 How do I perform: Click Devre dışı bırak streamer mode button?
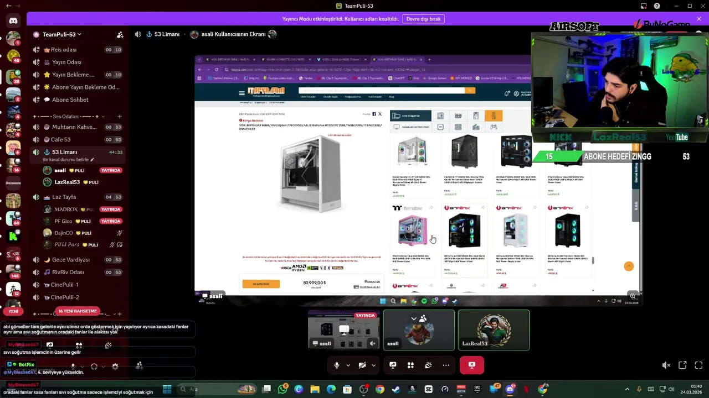pyautogui.click(x=423, y=19)
